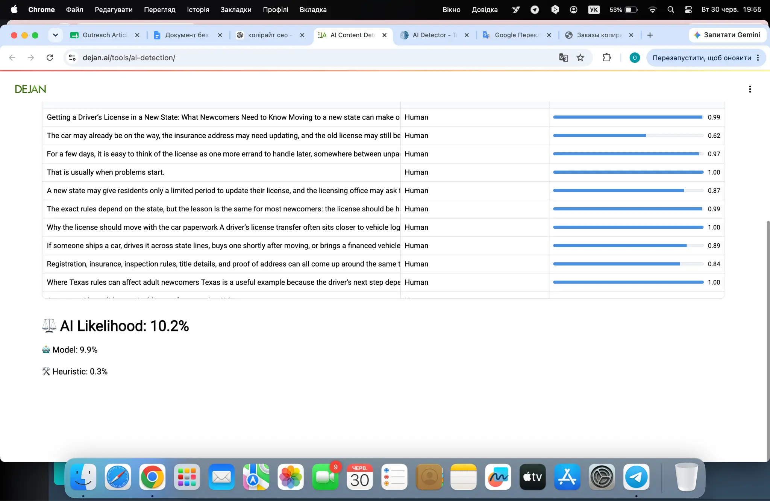Viewport: 770px width, 501px height.
Task: Go back with the back arrow
Action: click(12, 58)
